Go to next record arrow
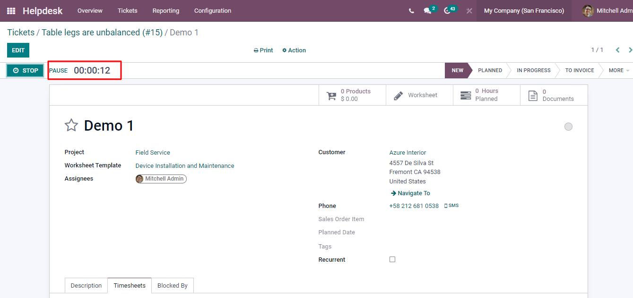Screen dimensions: 633x298 pyautogui.click(x=630, y=50)
